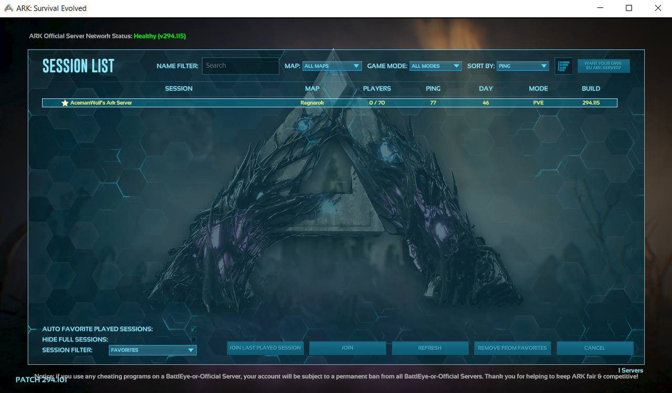Click the Cancel button
Screen dimensions: 672x393
595,348
